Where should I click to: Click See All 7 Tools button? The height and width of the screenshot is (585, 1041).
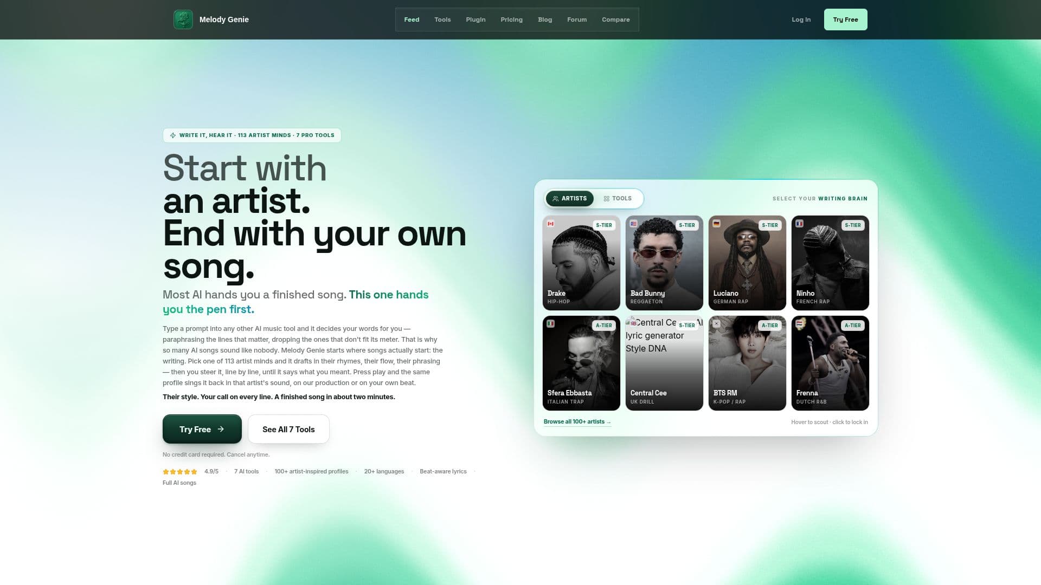click(288, 430)
